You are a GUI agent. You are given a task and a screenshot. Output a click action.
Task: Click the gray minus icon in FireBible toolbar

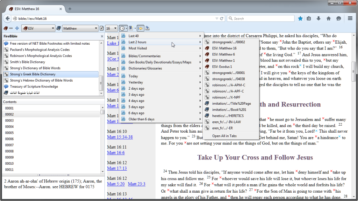click(x=11, y=28)
